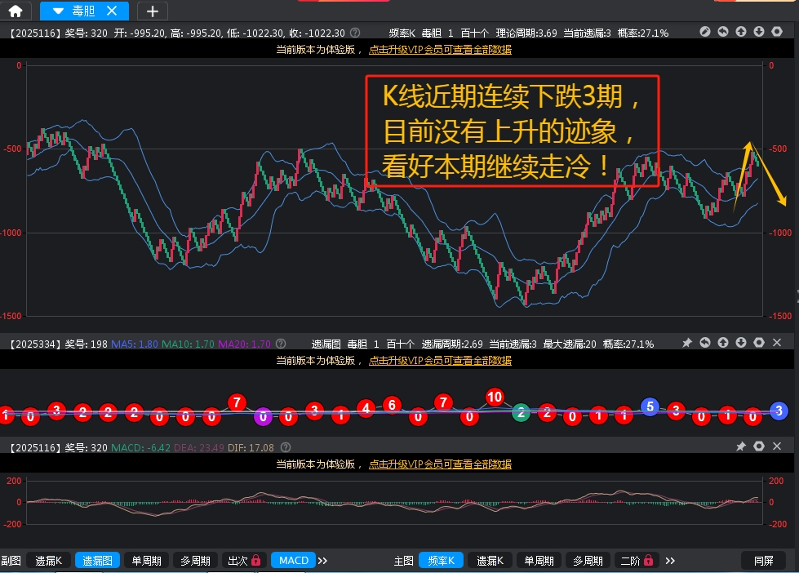Pin the 遗漏图 sub-chart panel
799x573 pixels.
tap(687, 344)
